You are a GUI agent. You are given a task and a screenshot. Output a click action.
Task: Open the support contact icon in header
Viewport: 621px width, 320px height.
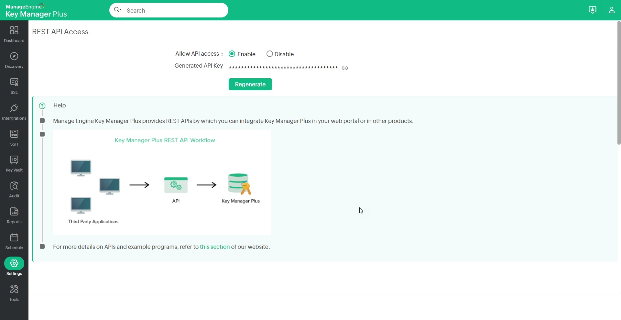(593, 10)
